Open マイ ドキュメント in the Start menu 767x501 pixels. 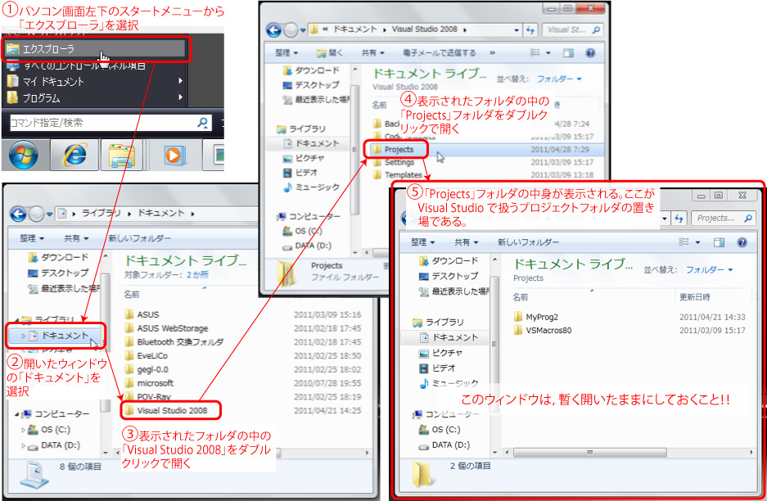click(x=96, y=81)
